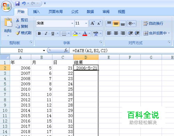Apply cell borders icon
This screenshot has height=136, width=174.
[64, 33]
